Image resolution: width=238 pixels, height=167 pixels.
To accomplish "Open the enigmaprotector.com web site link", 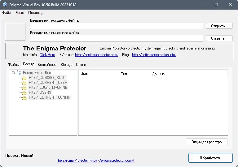I will coord(97,55).
